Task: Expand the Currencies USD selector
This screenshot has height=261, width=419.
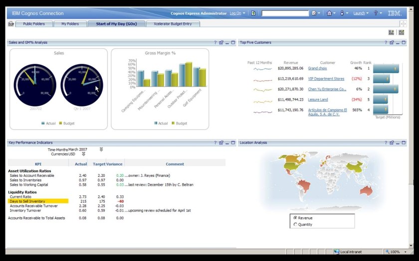Action: tap(84, 154)
